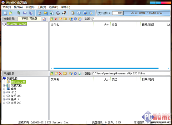Click the red X delete icon in disc pane
Viewport: 172px width, 125px height.
click(x=56, y=19)
